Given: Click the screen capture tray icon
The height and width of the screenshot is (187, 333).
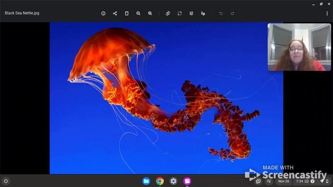Looking at the screenshot, I should click(258, 181).
